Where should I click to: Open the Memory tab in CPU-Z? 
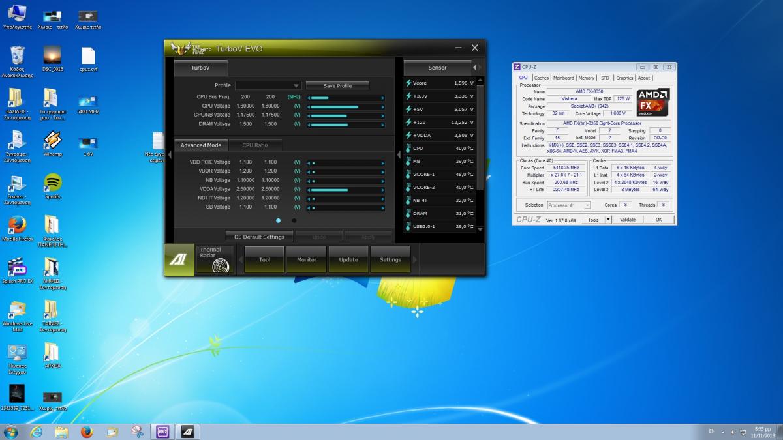(587, 78)
